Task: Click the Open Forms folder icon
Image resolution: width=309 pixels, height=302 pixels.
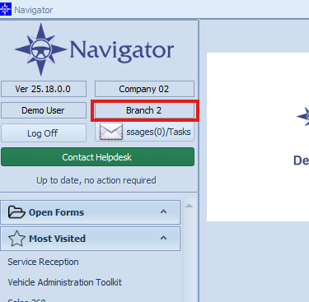Action: [x=16, y=212]
